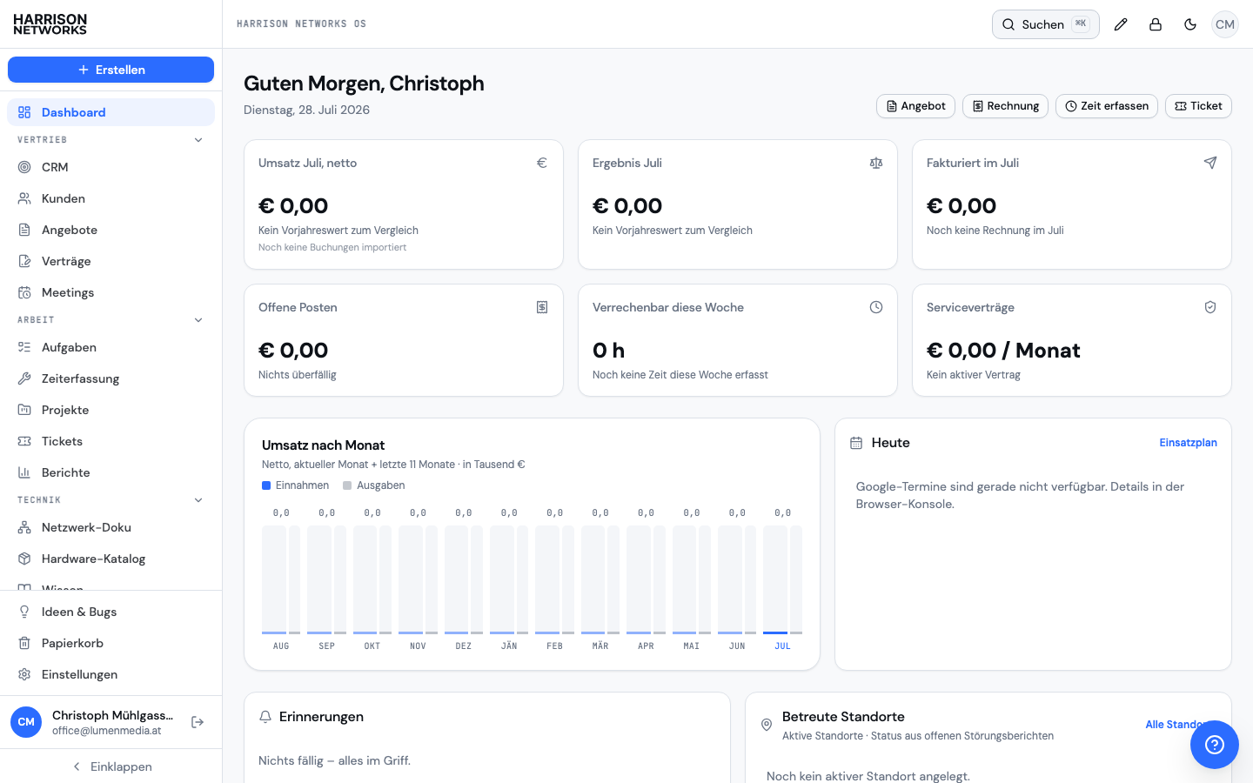
Task: Open Netzwerk-Doku in the sidebar
Action: pyautogui.click(x=111, y=527)
